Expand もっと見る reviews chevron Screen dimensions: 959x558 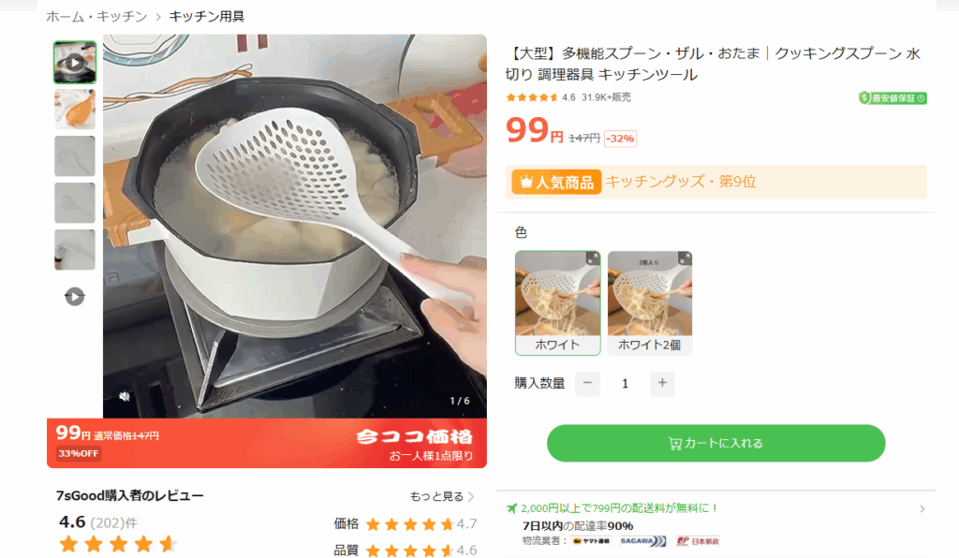click(x=471, y=496)
